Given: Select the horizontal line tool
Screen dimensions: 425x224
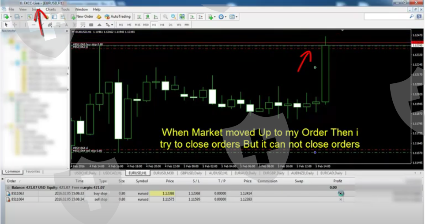Looking at the screenshot, I should pos(34,25).
